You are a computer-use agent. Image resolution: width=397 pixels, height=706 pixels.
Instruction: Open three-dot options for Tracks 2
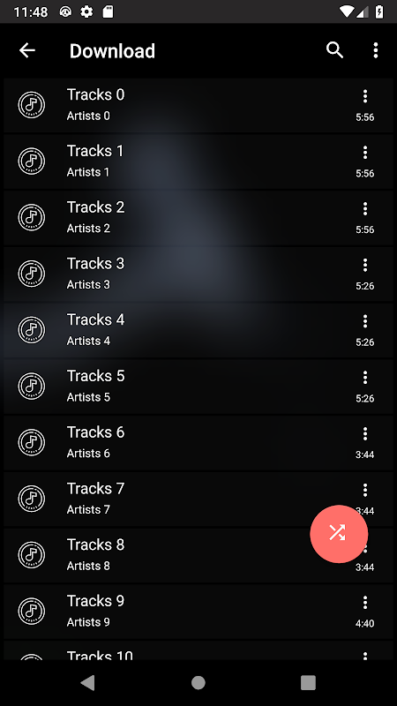point(365,208)
